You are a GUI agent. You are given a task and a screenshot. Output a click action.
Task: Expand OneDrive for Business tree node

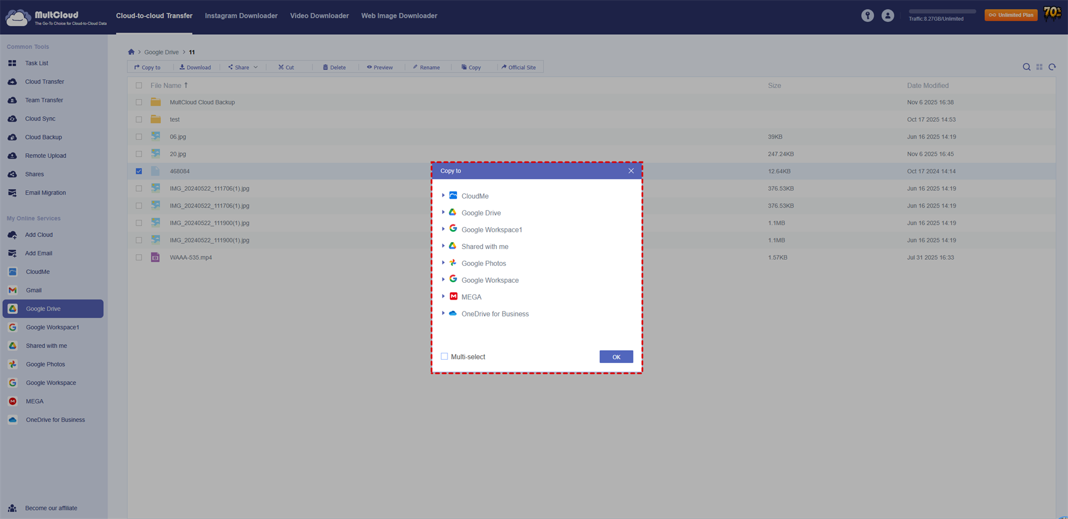[443, 314]
